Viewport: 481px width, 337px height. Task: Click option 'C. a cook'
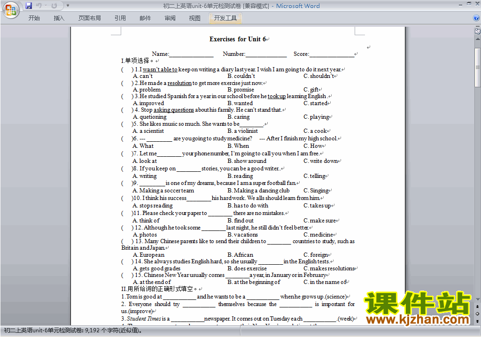pos(315,131)
